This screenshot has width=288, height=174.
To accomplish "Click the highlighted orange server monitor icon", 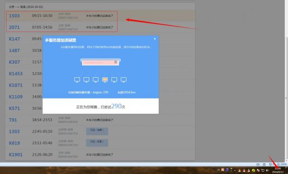I will coord(105,80).
